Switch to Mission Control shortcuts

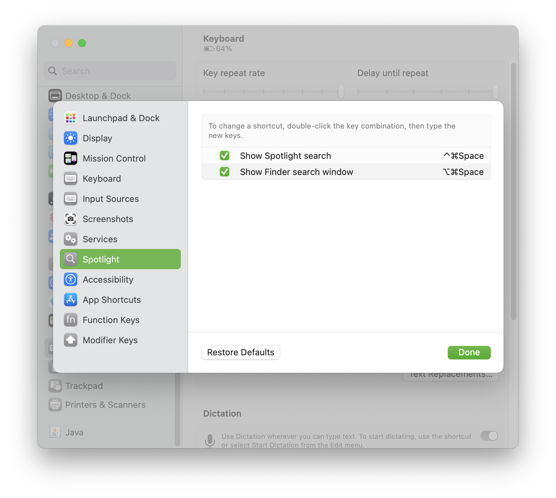tap(120, 158)
